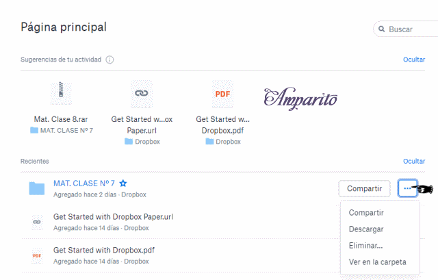Open Get Started with Dropbox.pdf recent file
Viewport: 438px width, 280px height.
(103, 251)
